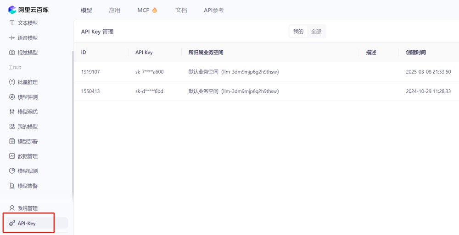Select the 全部 filter toggle
The width and height of the screenshot is (459, 235).
pos(316,32)
